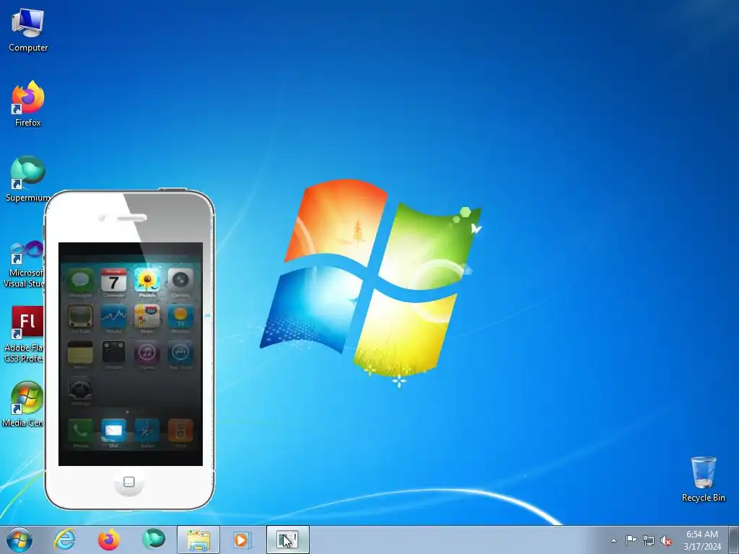Launch Supermium from the taskbar
This screenshot has width=739, height=554.
tap(153, 540)
